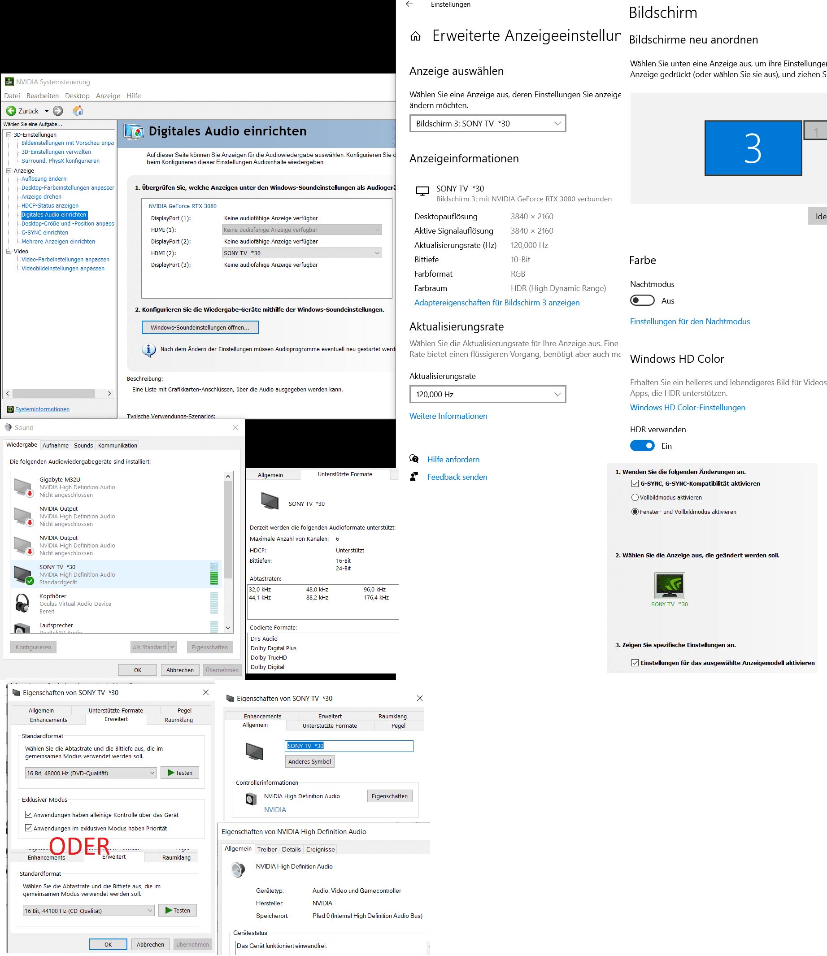Select G-SYNC einrichten in task tree
Image resolution: width=827 pixels, height=956 pixels.
coord(45,233)
